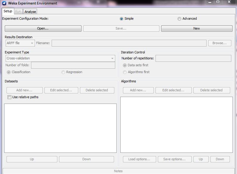
Task: Switch to the Analyse tab
Action: (x=30, y=12)
